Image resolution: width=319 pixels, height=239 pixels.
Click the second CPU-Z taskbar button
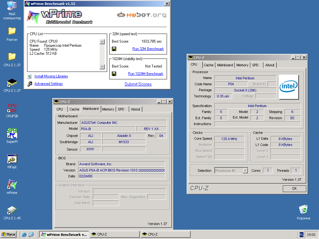(166, 235)
